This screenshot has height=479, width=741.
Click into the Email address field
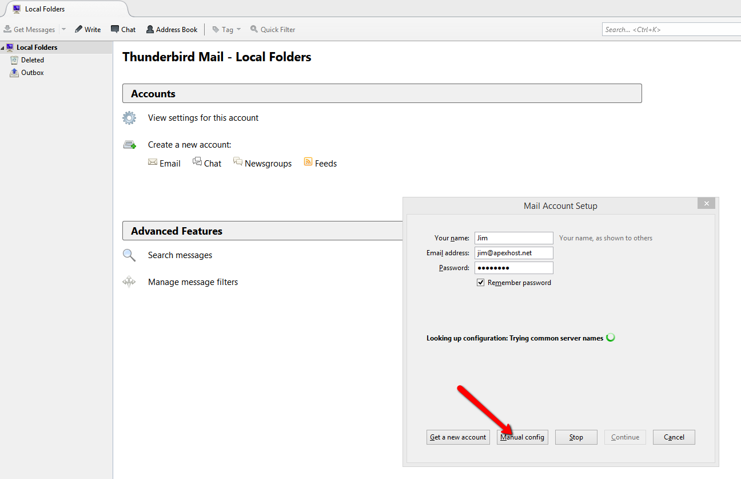click(514, 253)
